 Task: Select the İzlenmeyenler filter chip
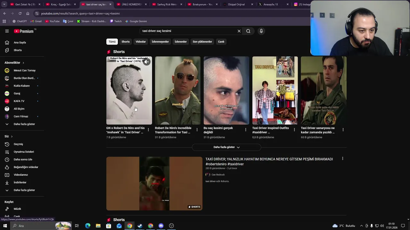pos(160,42)
